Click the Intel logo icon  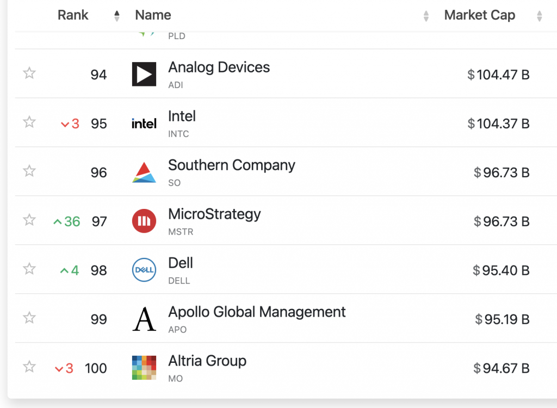point(144,123)
